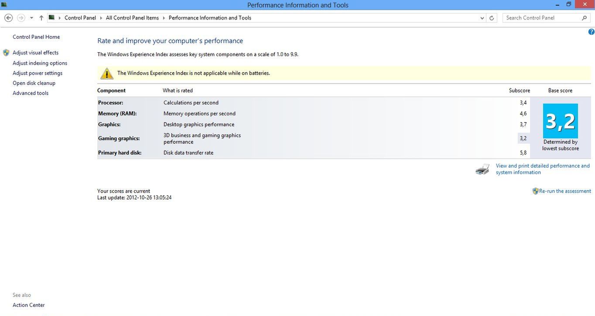The width and height of the screenshot is (595, 316).
Task: Open disk cleanup link
Action: pyautogui.click(x=34, y=83)
